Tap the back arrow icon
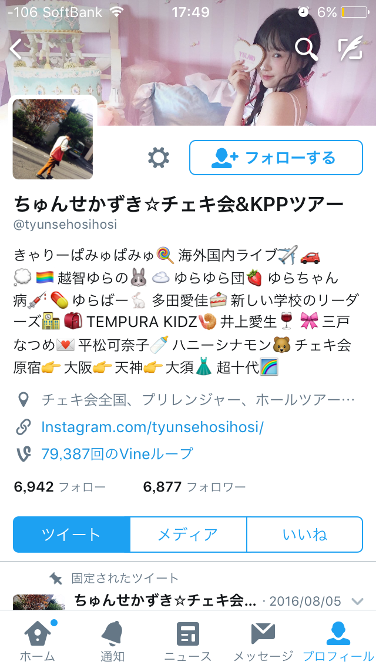The width and height of the screenshot is (376, 668). (x=16, y=49)
